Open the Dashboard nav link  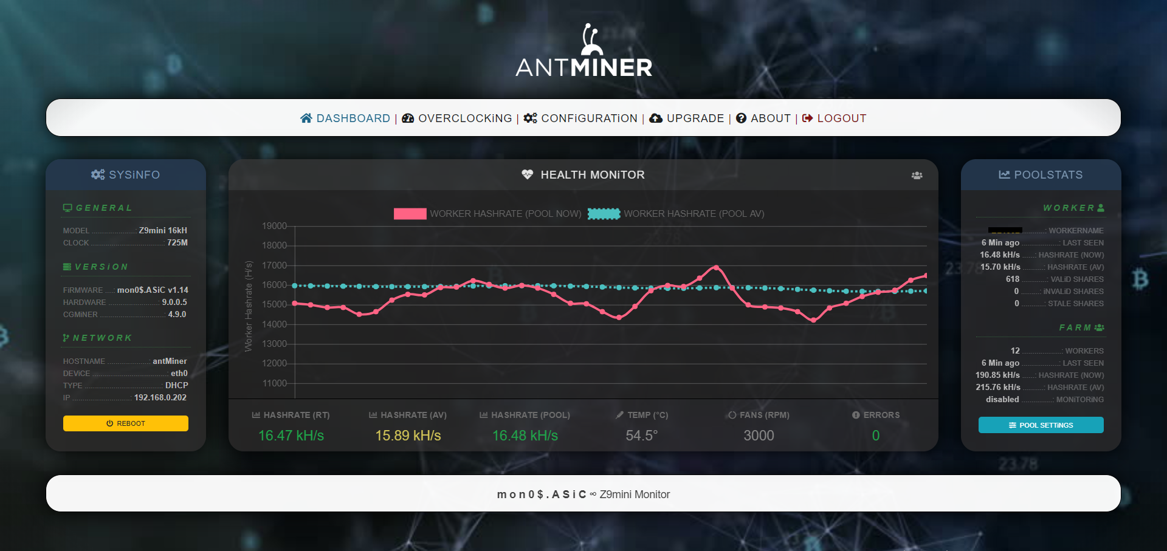(345, 118)
